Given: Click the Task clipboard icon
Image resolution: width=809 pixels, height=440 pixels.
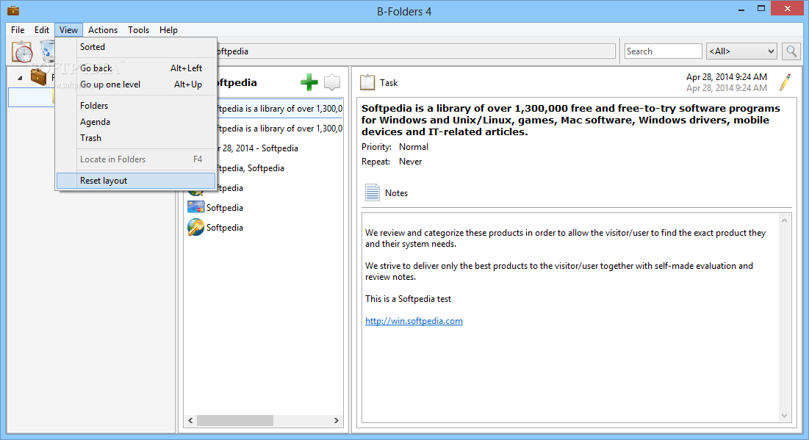Looking at the screenshot, I should (367, 82).
